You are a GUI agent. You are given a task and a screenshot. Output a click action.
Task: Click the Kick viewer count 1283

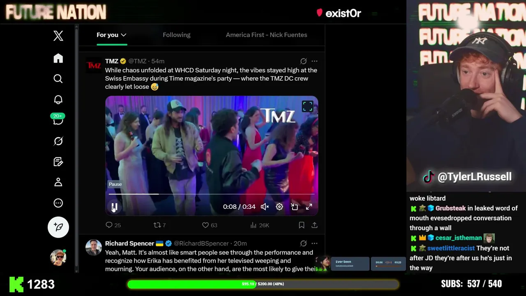tap(32, 284)
